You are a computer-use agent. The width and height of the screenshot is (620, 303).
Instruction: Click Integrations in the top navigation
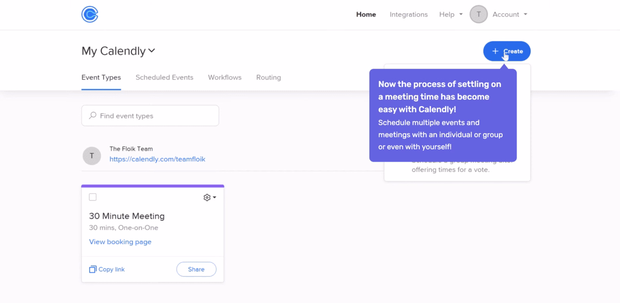[x=408, y=14]
